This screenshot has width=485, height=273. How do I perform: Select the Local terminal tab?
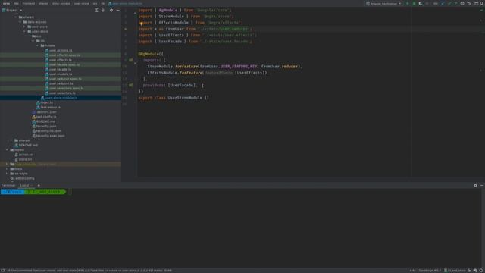[x=25, y=185]
